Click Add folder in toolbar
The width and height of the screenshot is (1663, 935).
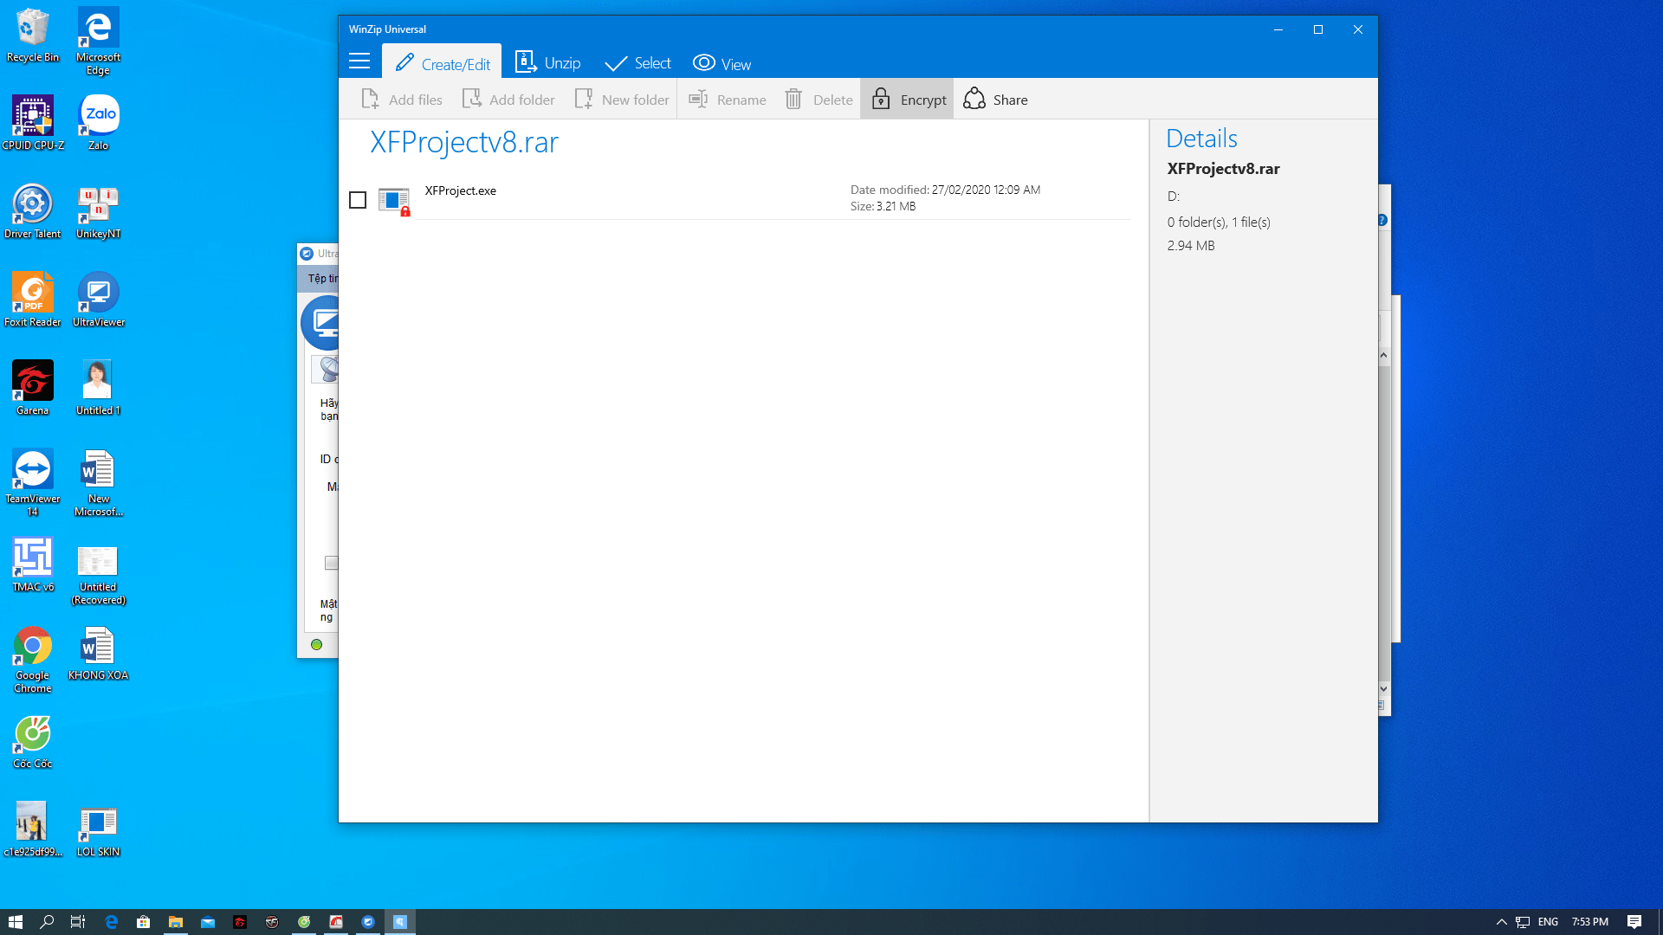pyautogui.click(x=508, y=100)
